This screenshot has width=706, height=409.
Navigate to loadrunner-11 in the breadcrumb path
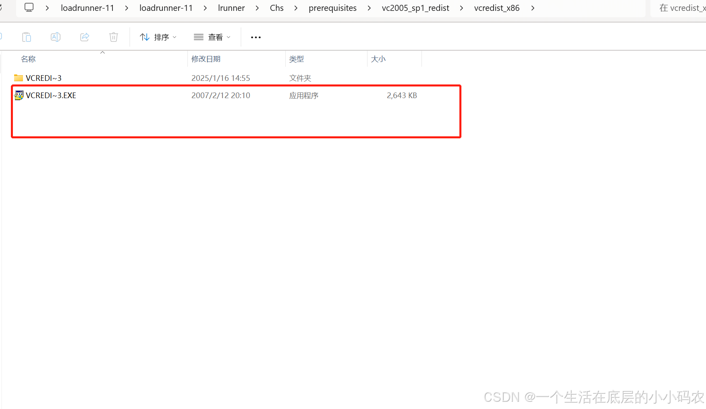click(87, 8)
